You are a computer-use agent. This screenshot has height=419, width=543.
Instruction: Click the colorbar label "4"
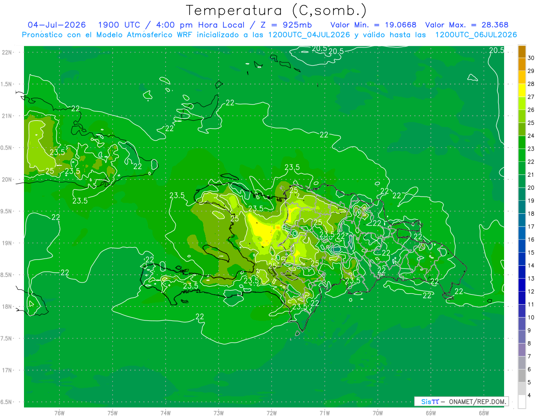530,395
